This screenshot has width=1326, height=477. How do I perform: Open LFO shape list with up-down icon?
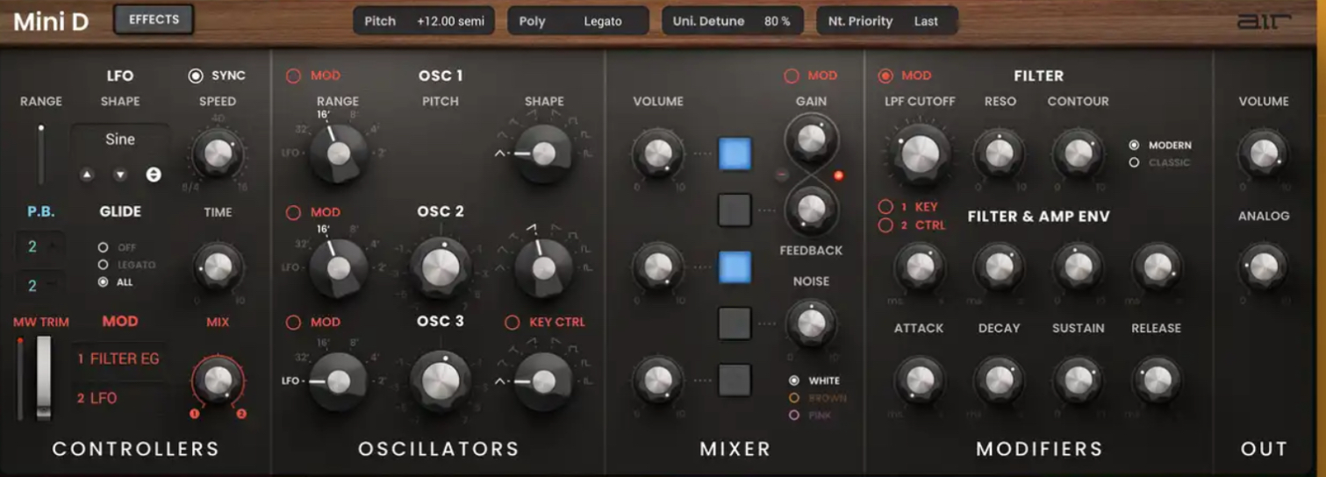click(x=154, y=174)
